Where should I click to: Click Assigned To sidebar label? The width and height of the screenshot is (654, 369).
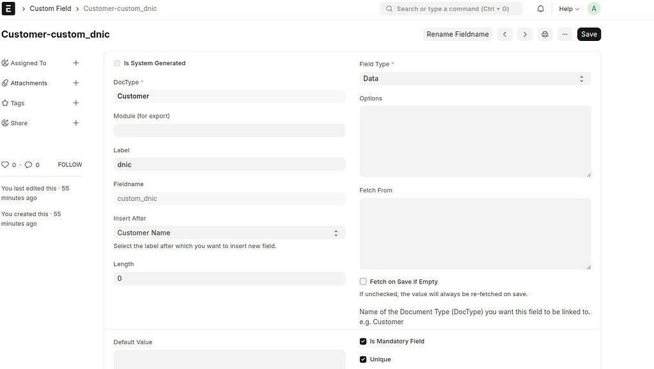28,63
